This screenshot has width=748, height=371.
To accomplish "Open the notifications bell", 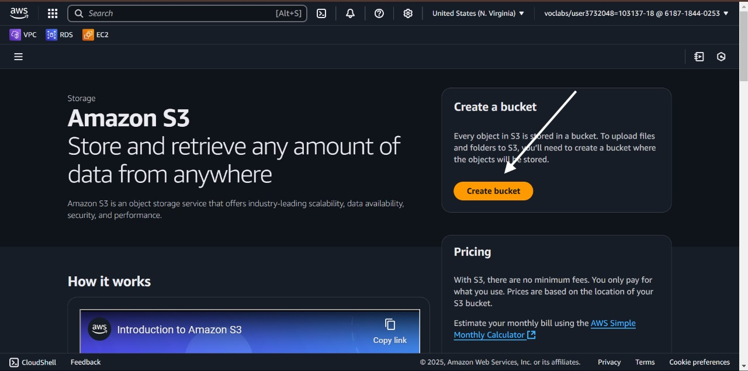I will pyautogui.click(x=350, y=13).
